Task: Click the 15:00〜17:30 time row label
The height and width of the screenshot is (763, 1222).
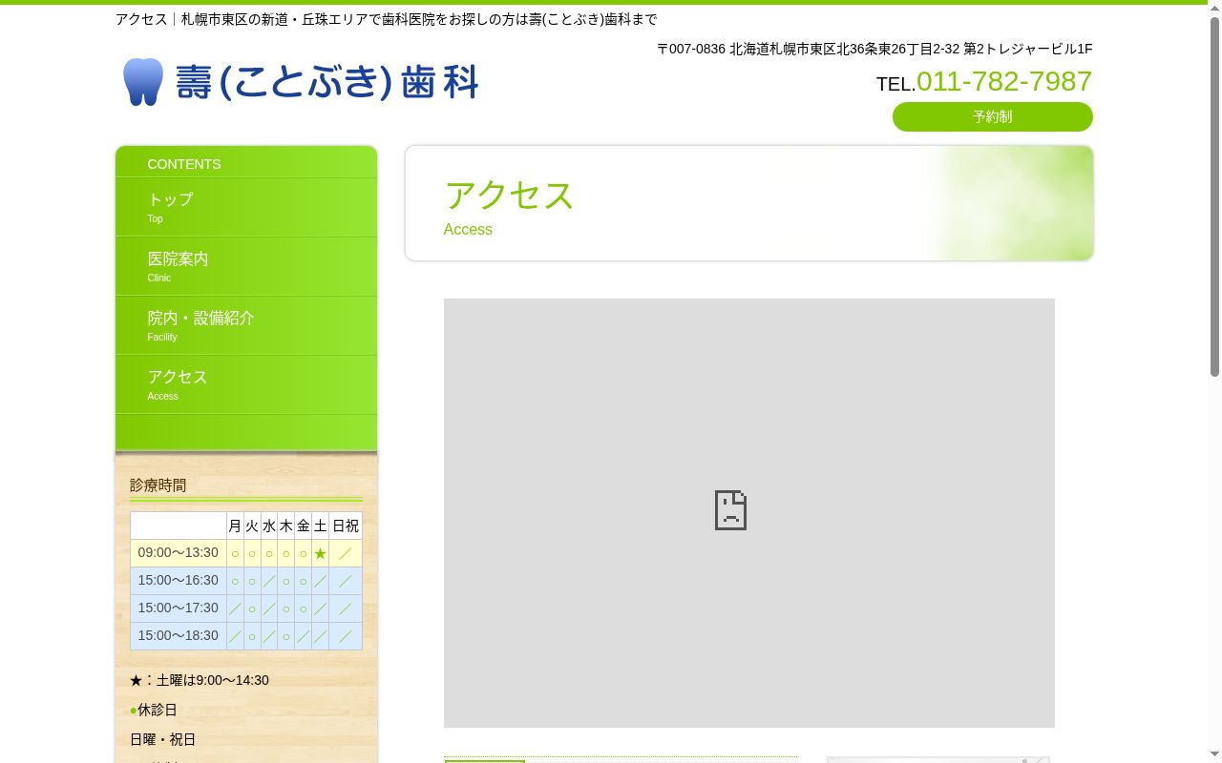Action: point(179,608)
